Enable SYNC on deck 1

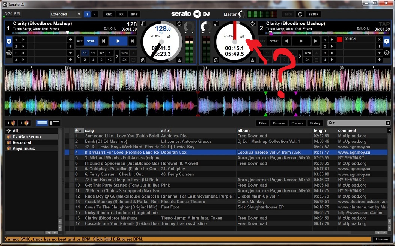(91, 41)
